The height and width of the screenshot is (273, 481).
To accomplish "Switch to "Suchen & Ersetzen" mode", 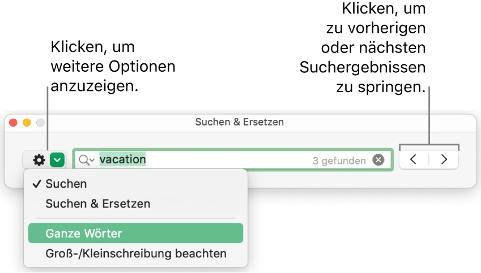I will pos(98,203).
